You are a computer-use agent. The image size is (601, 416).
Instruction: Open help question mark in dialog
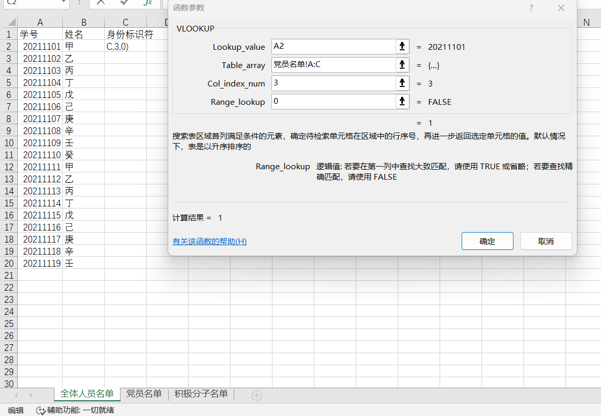(x=531, y=8)
